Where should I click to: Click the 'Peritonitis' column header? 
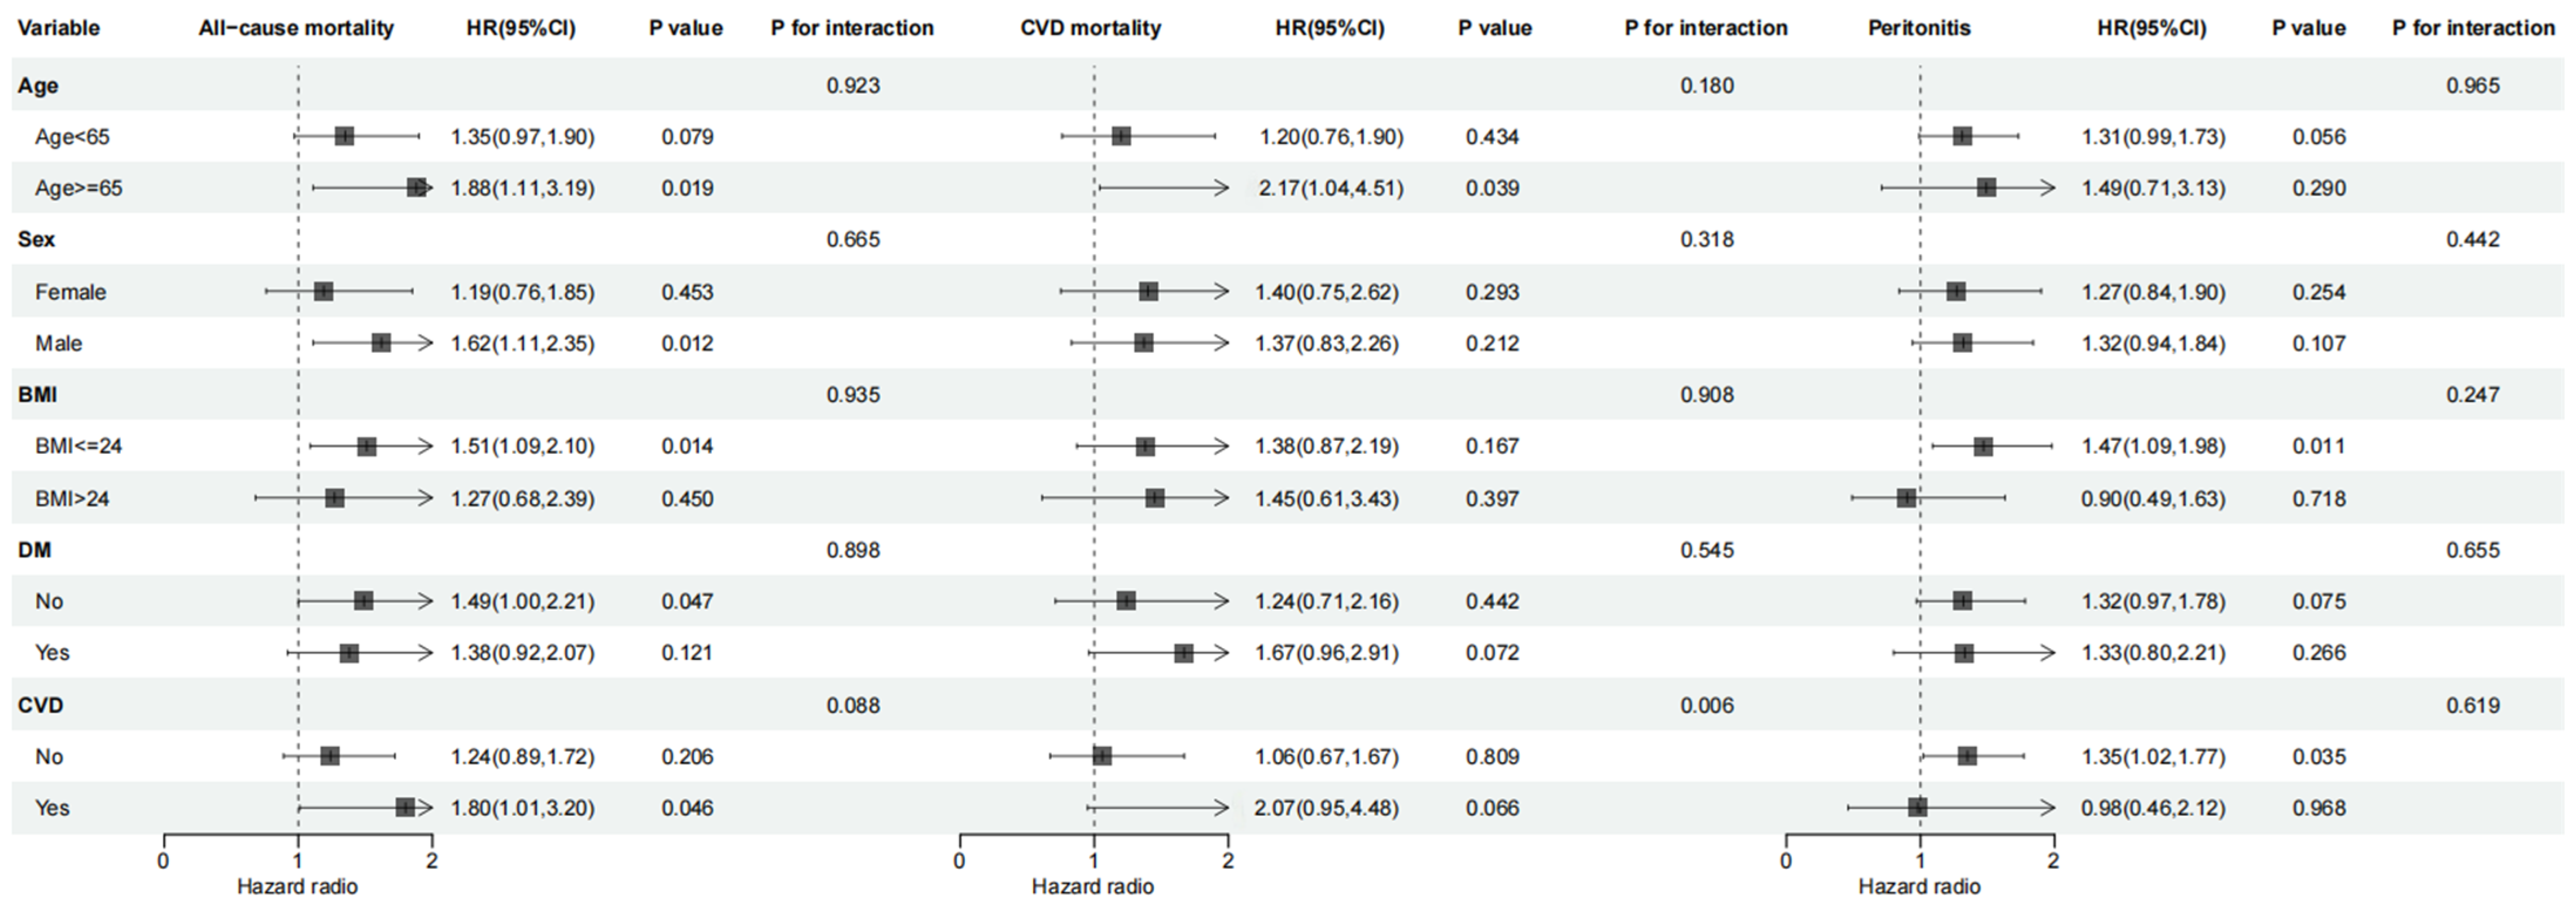(1919, 28)
